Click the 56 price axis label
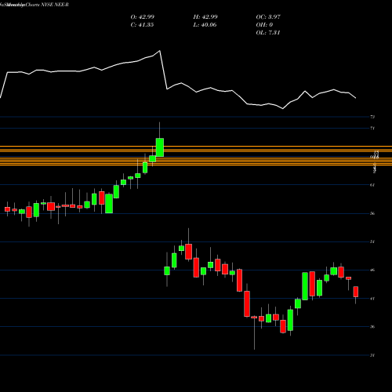Screen dimensions: 392x392 coord(372,213)
